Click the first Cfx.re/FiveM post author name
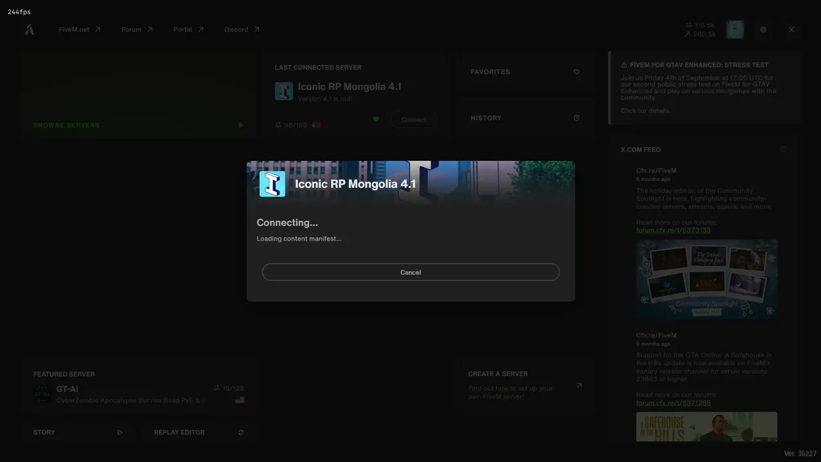The height and width of the screenshot is (462, 821). 656,171
